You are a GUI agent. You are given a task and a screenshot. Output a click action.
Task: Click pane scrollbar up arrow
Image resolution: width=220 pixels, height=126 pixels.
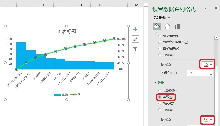coord(216,37)
